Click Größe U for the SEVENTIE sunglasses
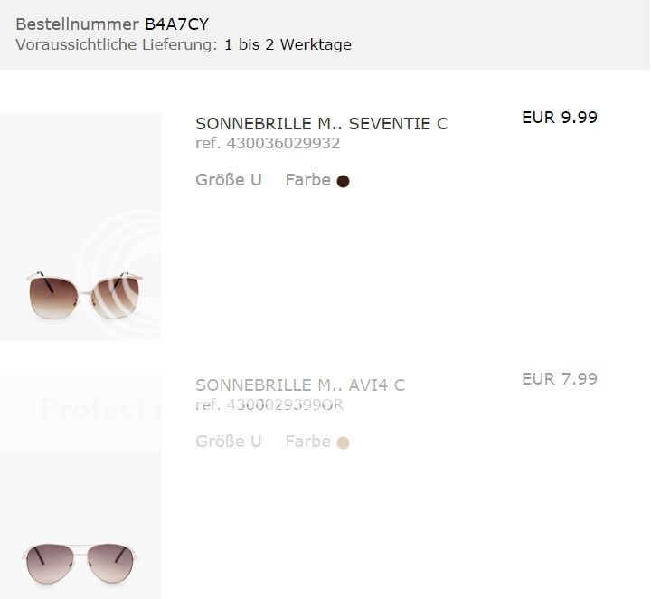This screenshot has width=651, height=599. (x=229, y=180)
